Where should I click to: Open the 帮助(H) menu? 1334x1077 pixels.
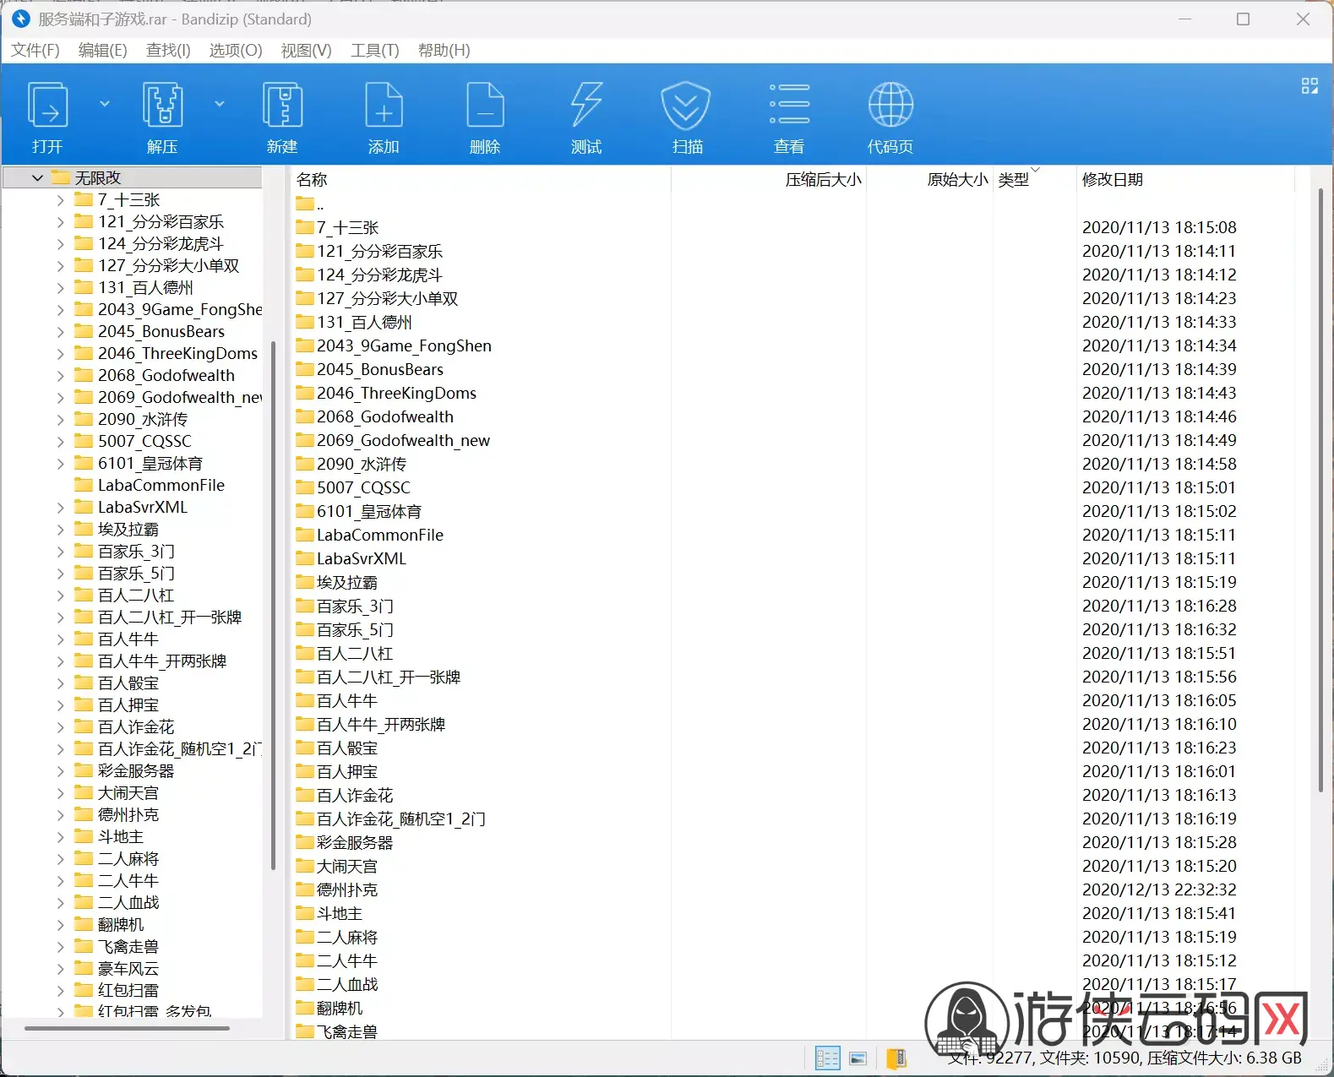coord(444,50)
